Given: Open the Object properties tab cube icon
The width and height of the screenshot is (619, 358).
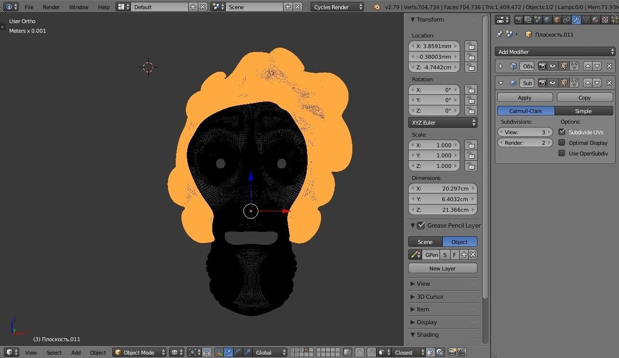Looking at the screenshot, I should tap(557, 20).
